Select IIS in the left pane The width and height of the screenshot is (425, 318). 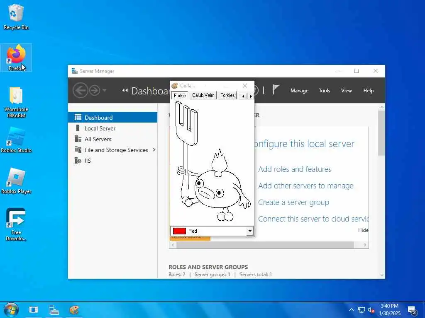(112, 161)
